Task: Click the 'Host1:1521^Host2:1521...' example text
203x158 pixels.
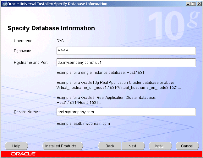Action: pos(79,103)
